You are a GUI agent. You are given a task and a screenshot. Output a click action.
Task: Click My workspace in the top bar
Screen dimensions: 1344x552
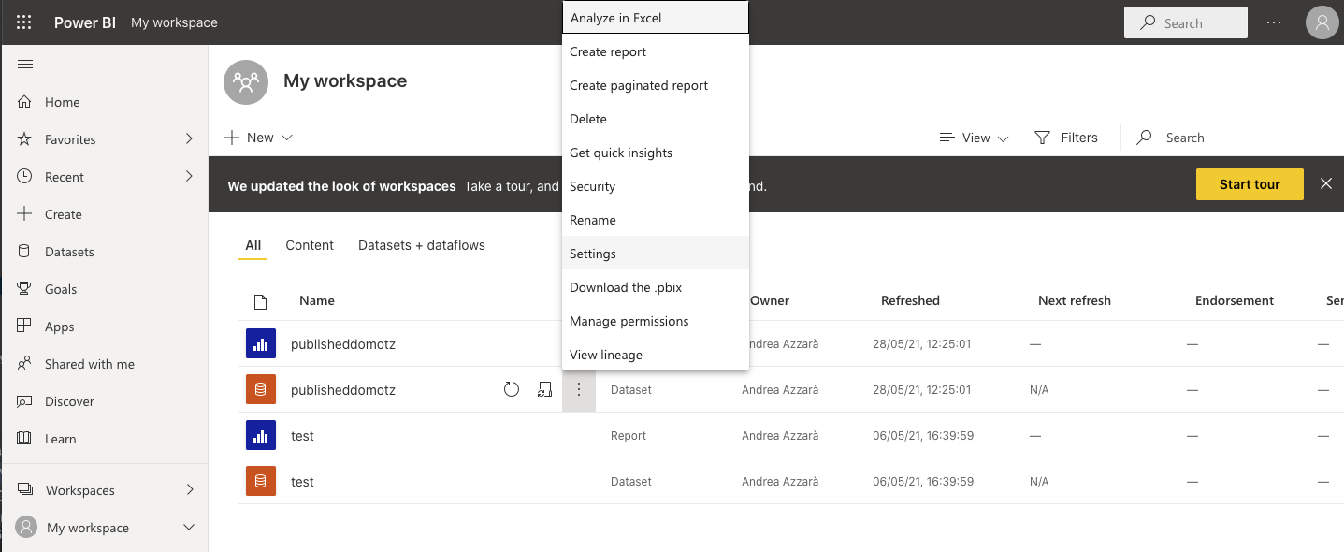pos(174,22)
